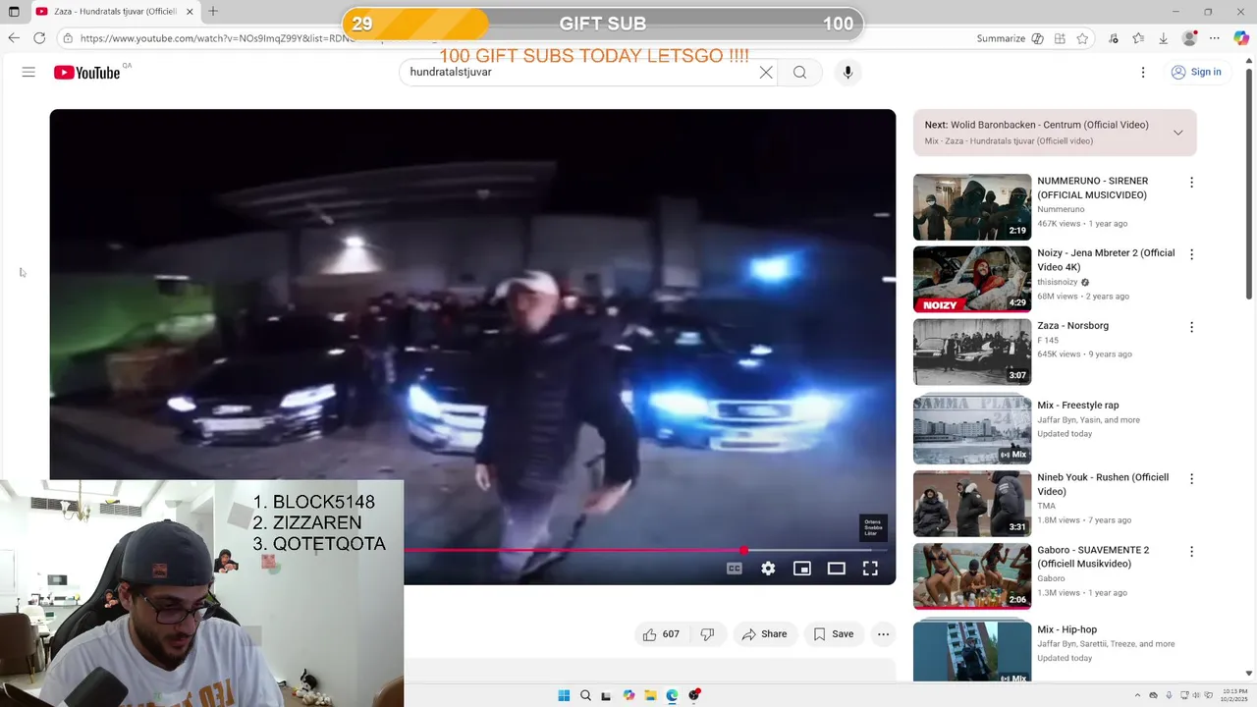Open Edge settings and more menu
Viewport: 1257px width, 707px height.
tap(1215, 38)
